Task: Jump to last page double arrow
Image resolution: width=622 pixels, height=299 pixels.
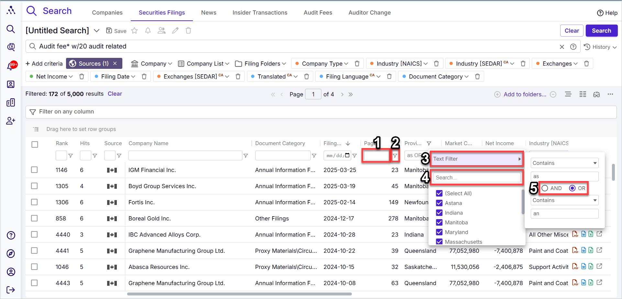Action: pyautogui.click(x=350, y=94)
